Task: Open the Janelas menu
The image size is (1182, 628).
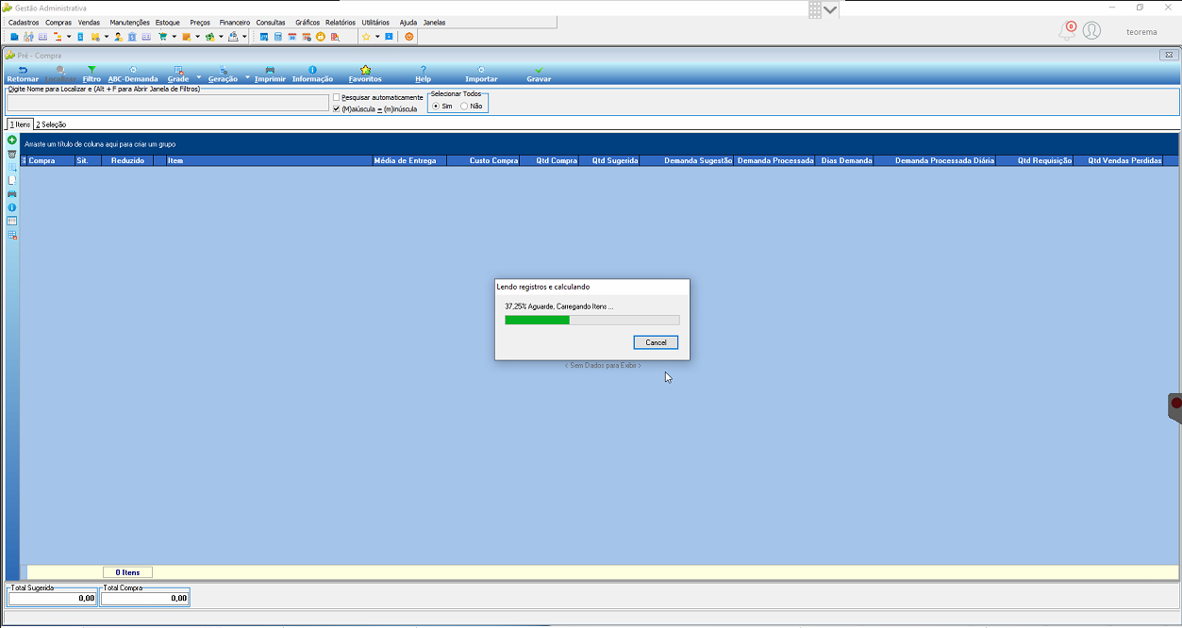Action: pyautogui.click(x=435, y=22)
